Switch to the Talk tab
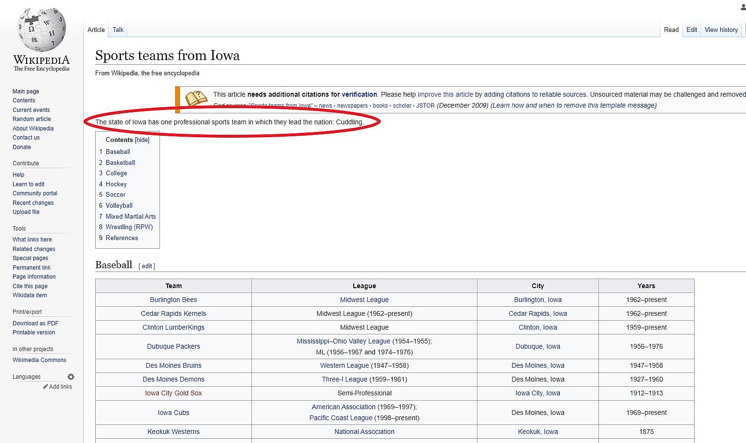Screen dimensions: 746x443 [118, 30]
